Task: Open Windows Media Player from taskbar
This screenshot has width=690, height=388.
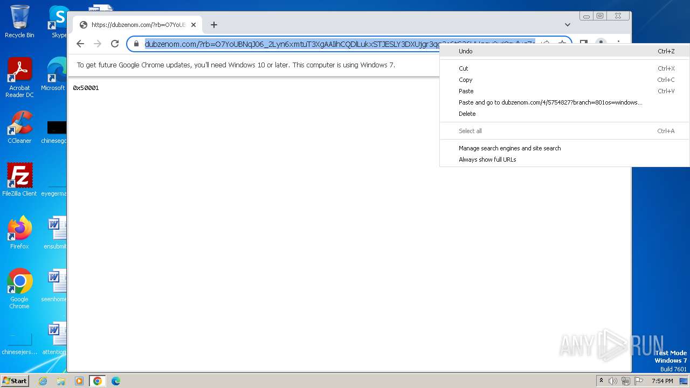Action: 79,381
